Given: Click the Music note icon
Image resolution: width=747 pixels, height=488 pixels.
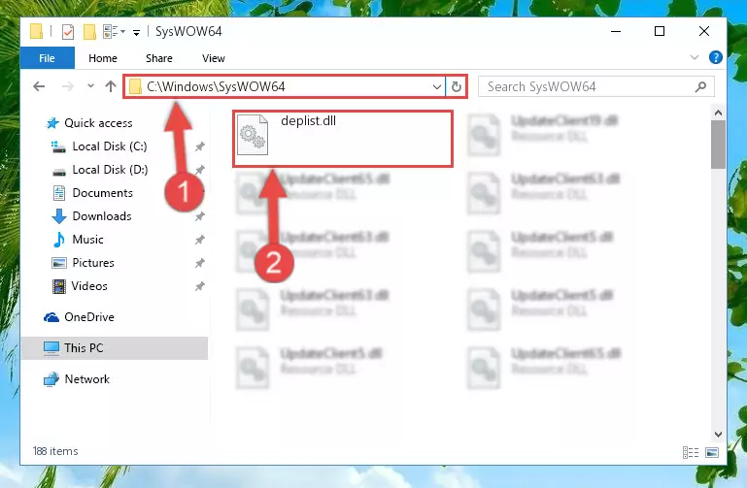Looking at the screenshot, I should point(59,240).
